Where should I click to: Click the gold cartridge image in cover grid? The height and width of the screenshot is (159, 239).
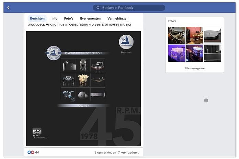[x=83, y=80]
